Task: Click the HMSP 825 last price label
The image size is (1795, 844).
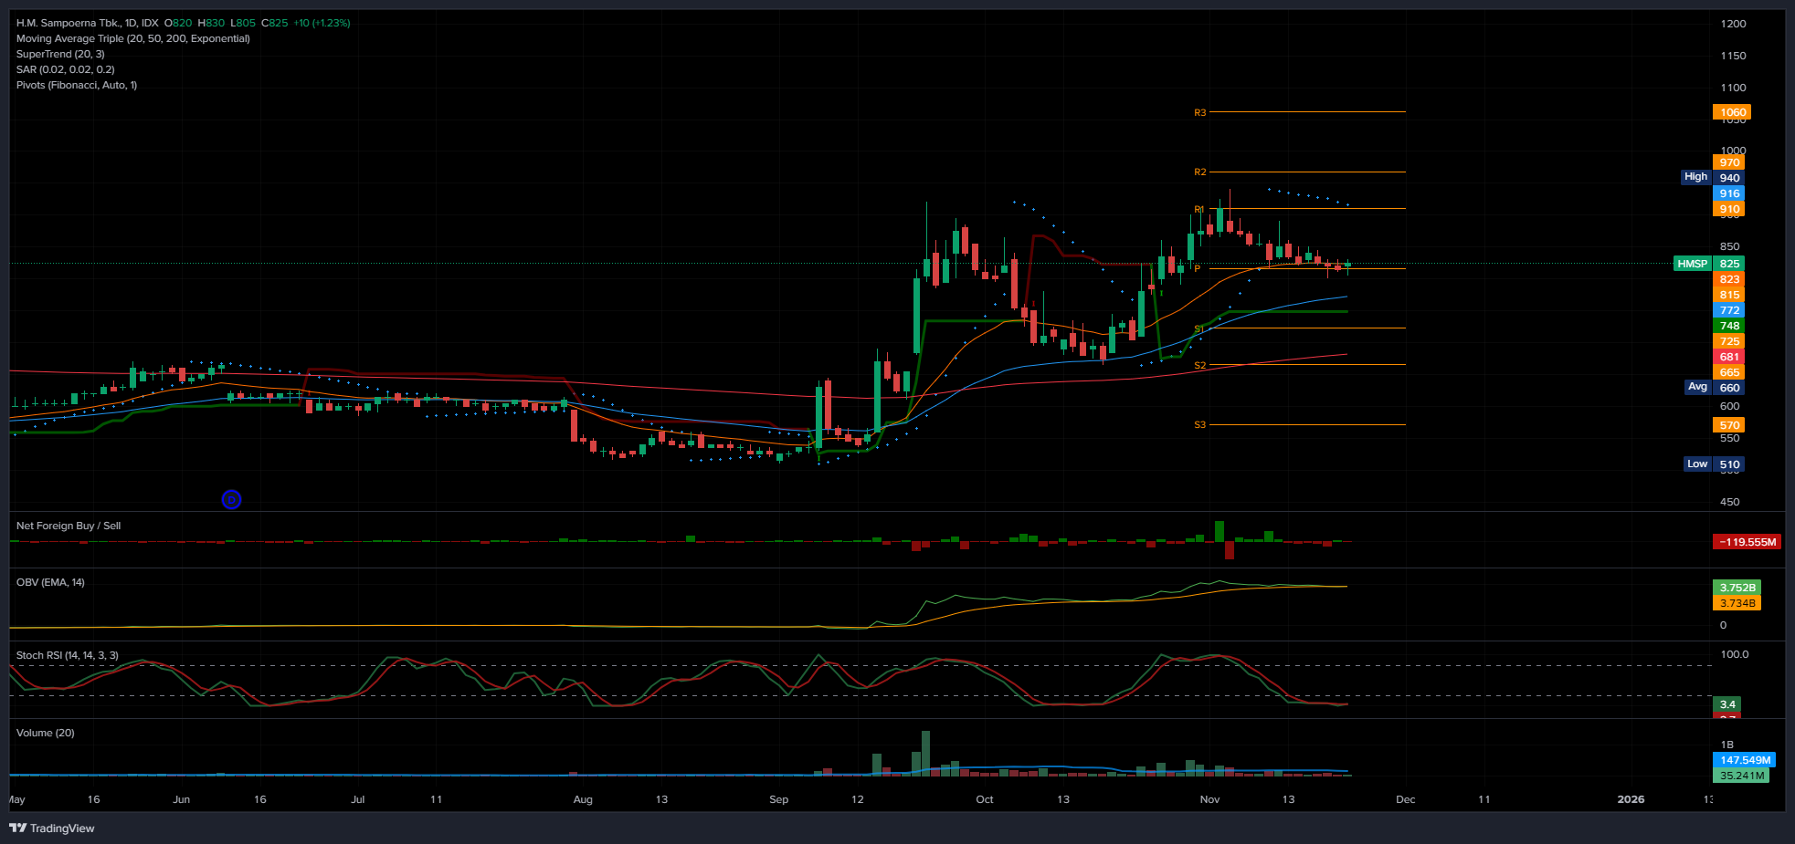Action: point(1709,264)
